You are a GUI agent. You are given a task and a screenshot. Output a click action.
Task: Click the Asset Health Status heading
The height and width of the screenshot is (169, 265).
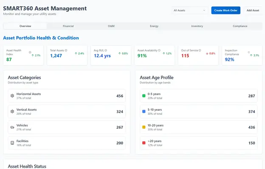[x=27, y=166]
